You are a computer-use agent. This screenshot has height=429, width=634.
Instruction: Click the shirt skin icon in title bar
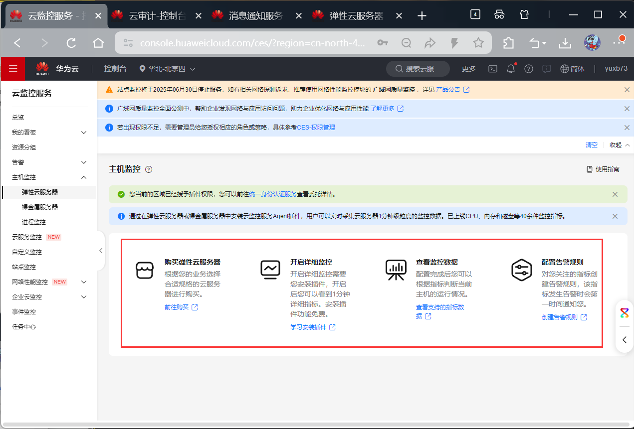(x=524, y=14)
